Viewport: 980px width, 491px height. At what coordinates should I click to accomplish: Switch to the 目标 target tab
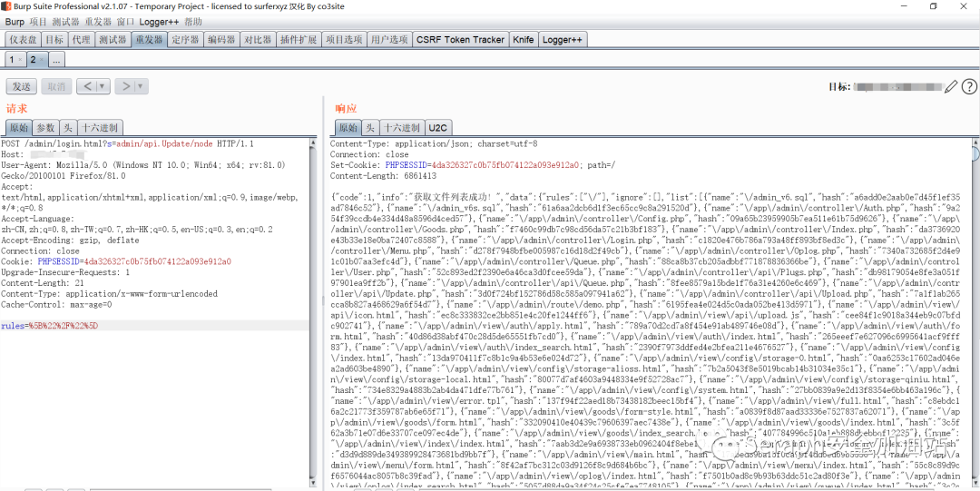coord(54,39)
